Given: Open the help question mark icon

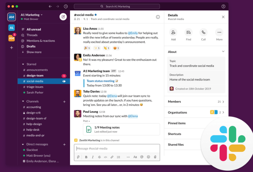Looking at the screenshot, I should 223,6.
